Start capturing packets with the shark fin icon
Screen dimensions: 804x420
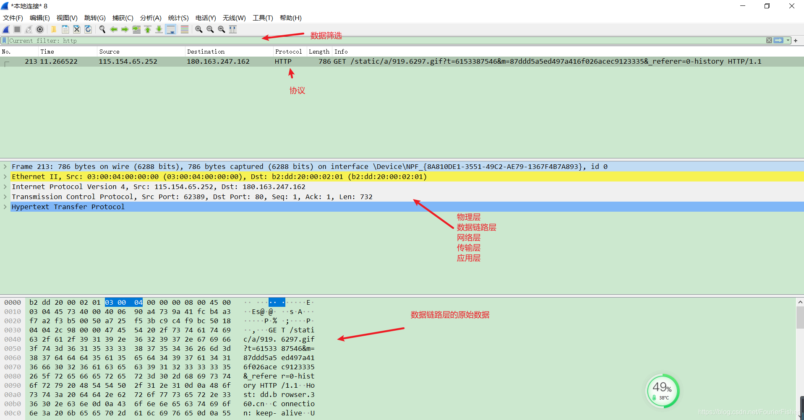coord(6,29)
